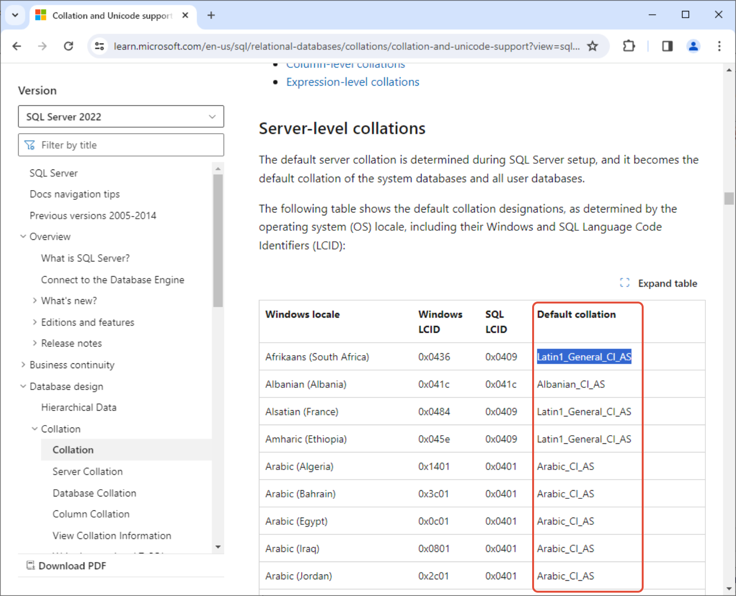Click the sidebar scroll up arrow
The image size is (736, 596).
(218, 169)
